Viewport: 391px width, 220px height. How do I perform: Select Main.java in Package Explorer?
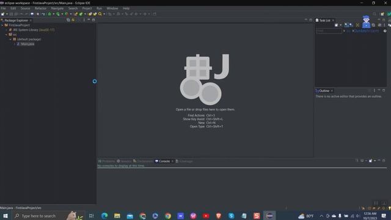27,44
